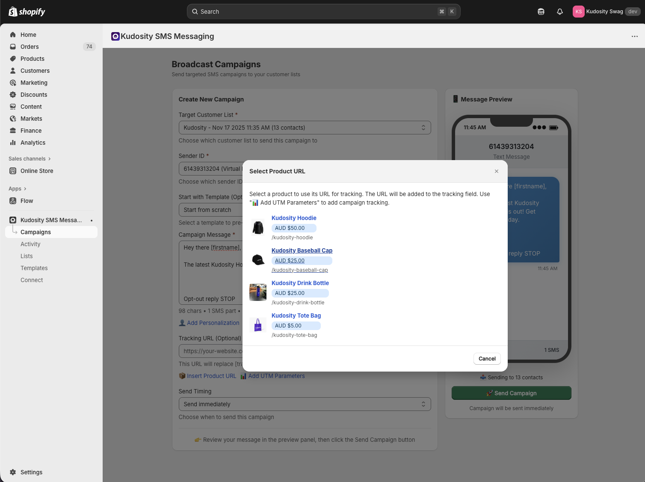This screenshot has width=645, height=482.
Task: Click the sender number 61439313204 in preview
Action: 512,146
